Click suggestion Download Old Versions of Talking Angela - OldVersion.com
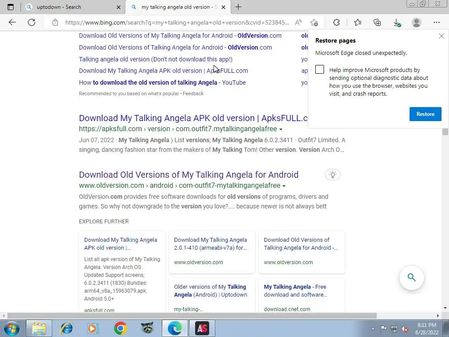The height and width of the screenshot is (337, 449). (175, 47)
